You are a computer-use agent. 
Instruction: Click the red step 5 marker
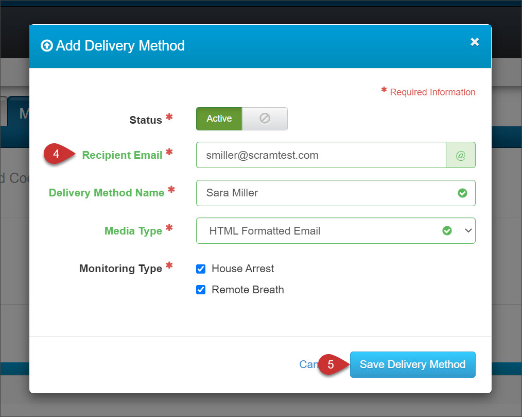click(x=331, y=364)
